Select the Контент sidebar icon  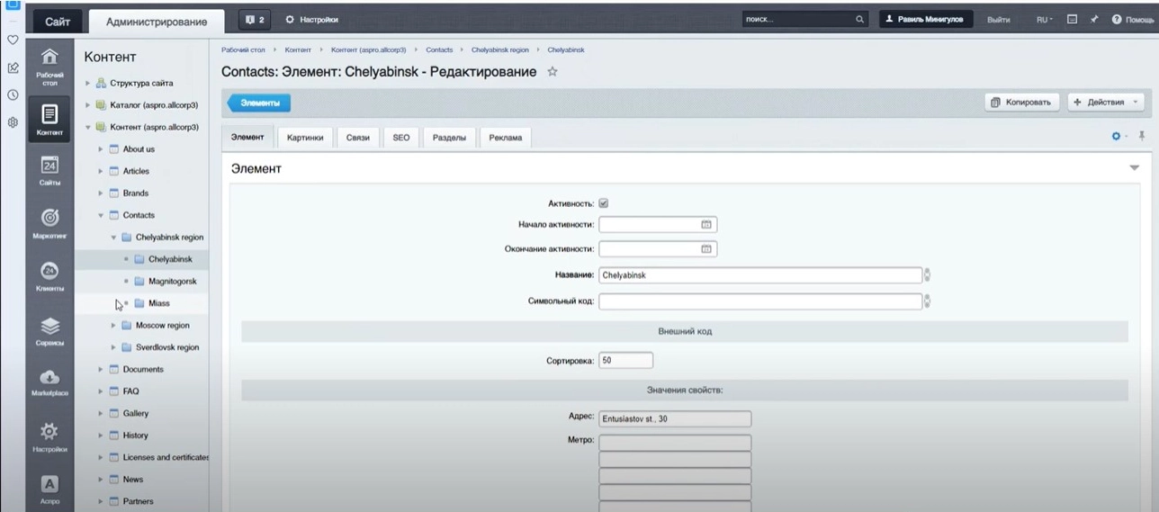pos(49,120)
